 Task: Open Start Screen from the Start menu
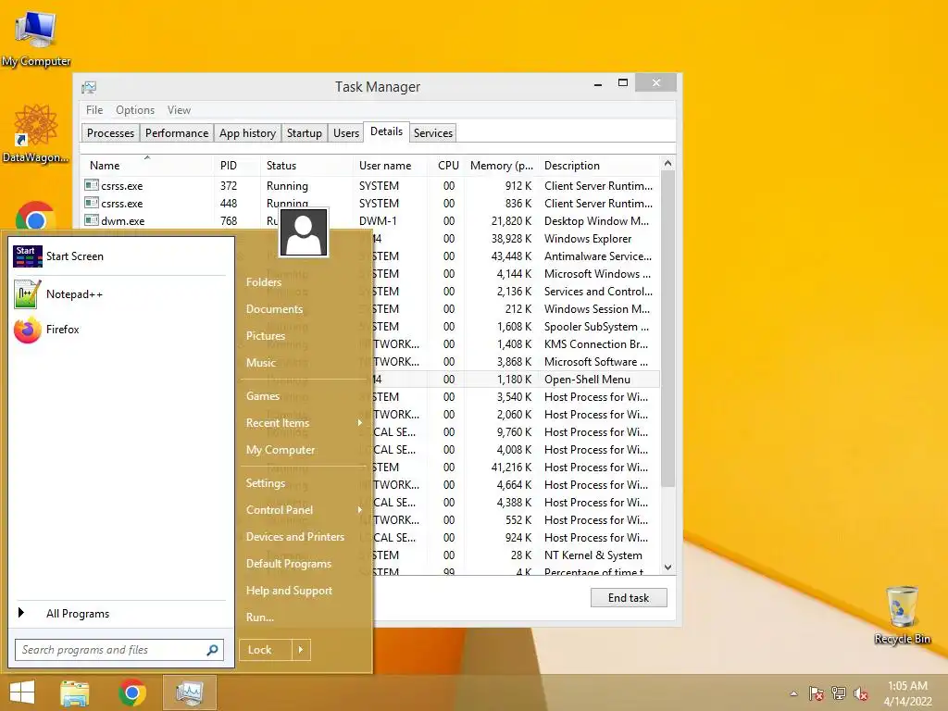point(119,256)
